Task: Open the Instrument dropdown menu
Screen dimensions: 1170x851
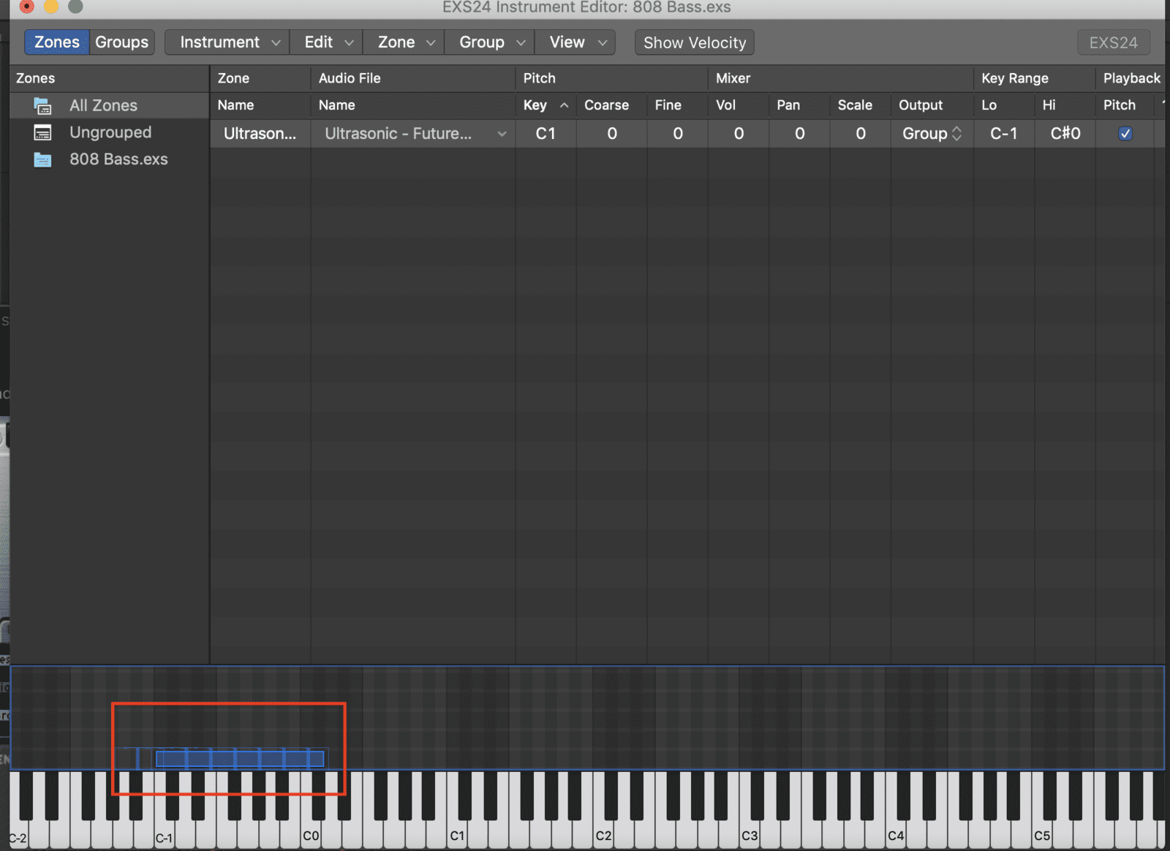Action: [228, 42]
